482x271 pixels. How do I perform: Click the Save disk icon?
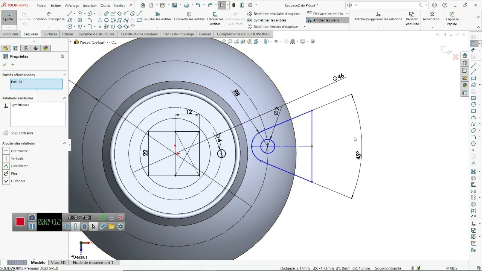pos(175,5)
